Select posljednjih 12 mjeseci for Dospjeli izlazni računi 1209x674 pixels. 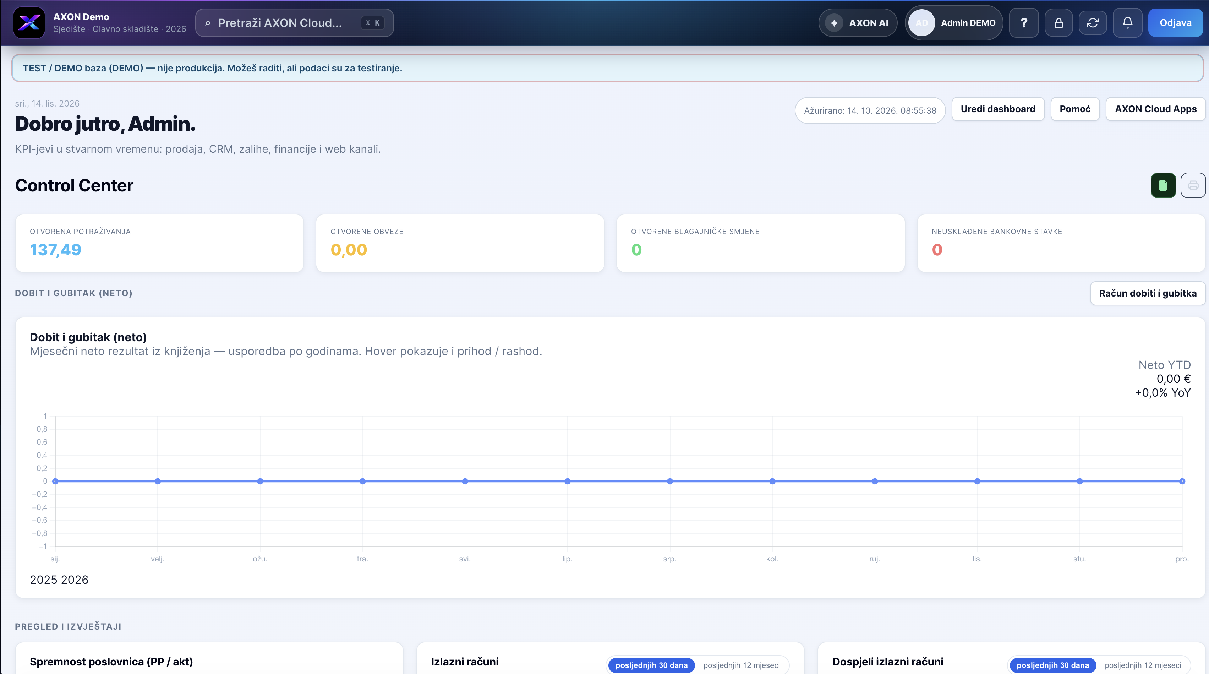(1143, 665)
